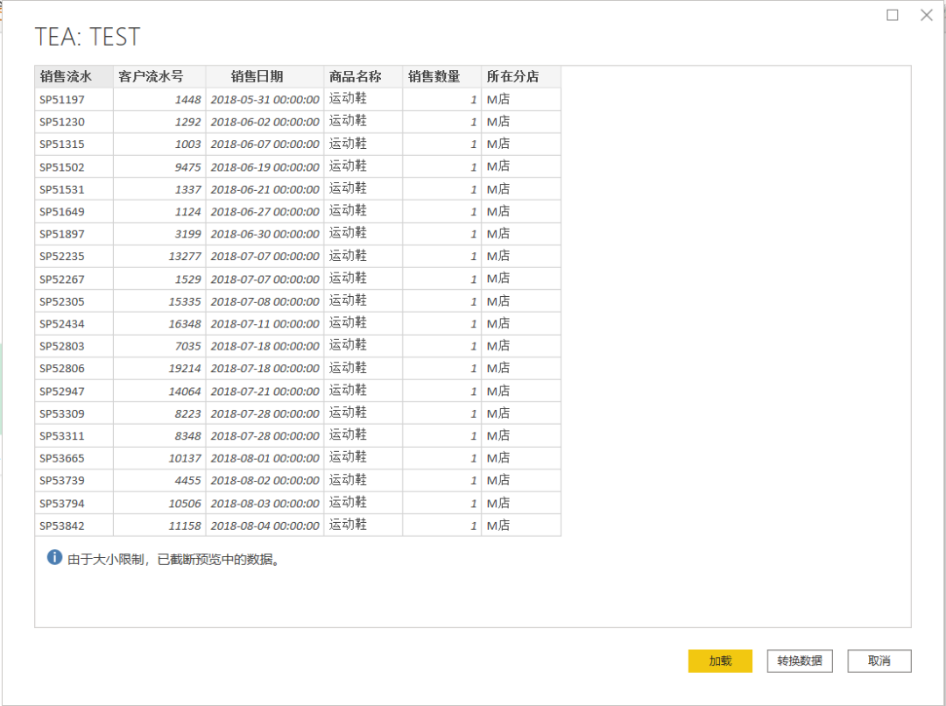
Task: Click cell SP51531
Action: point(74,189)
